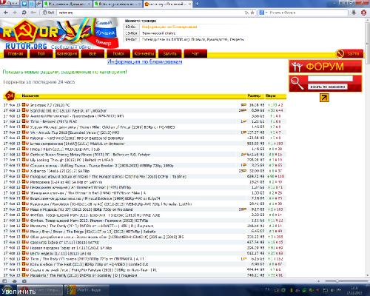
Task: Toggle the panel icon in the bottom-left status bar
Action: click(4, 281)
